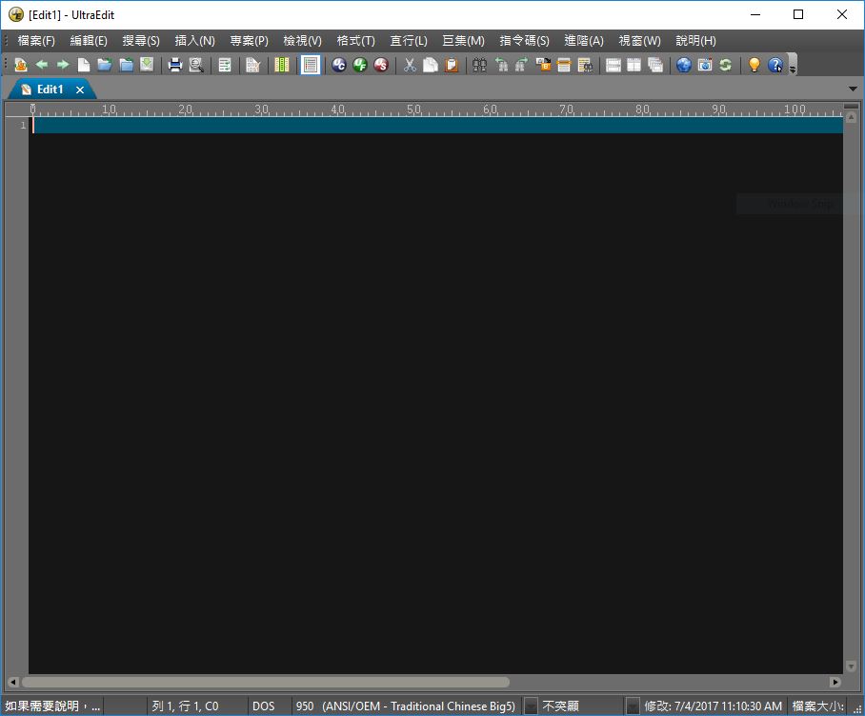Click the vertical scrollbar down arrow
This screenshot has height=716, width=865.
tap(851, 666)
